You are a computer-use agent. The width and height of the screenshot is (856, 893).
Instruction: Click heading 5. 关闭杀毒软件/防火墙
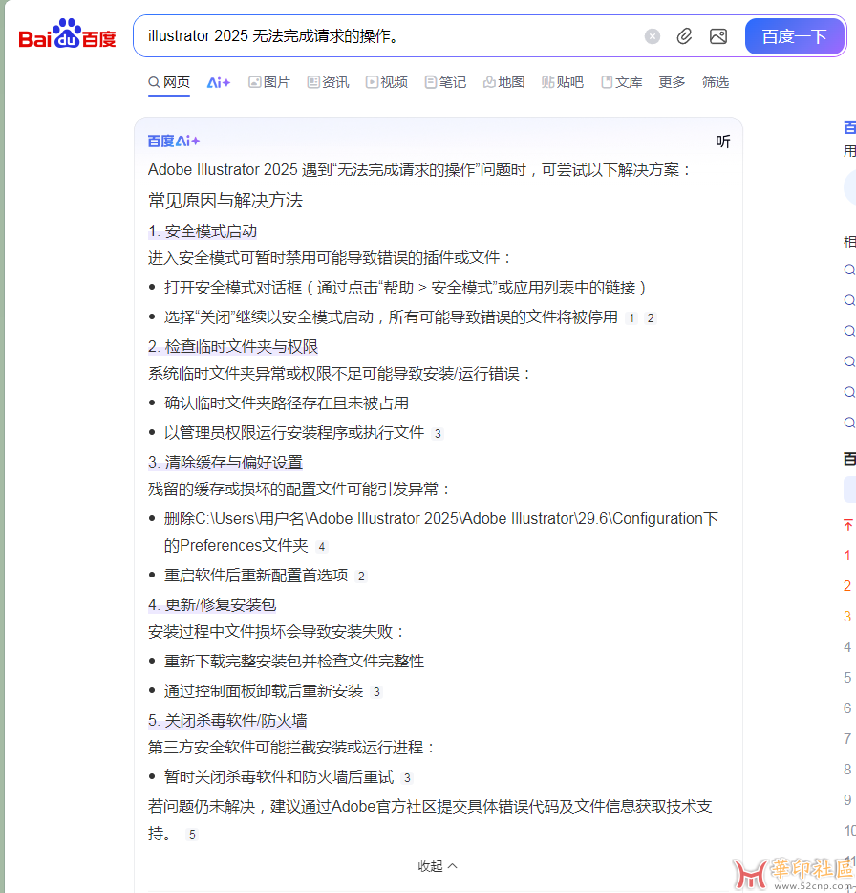[227, 721]
